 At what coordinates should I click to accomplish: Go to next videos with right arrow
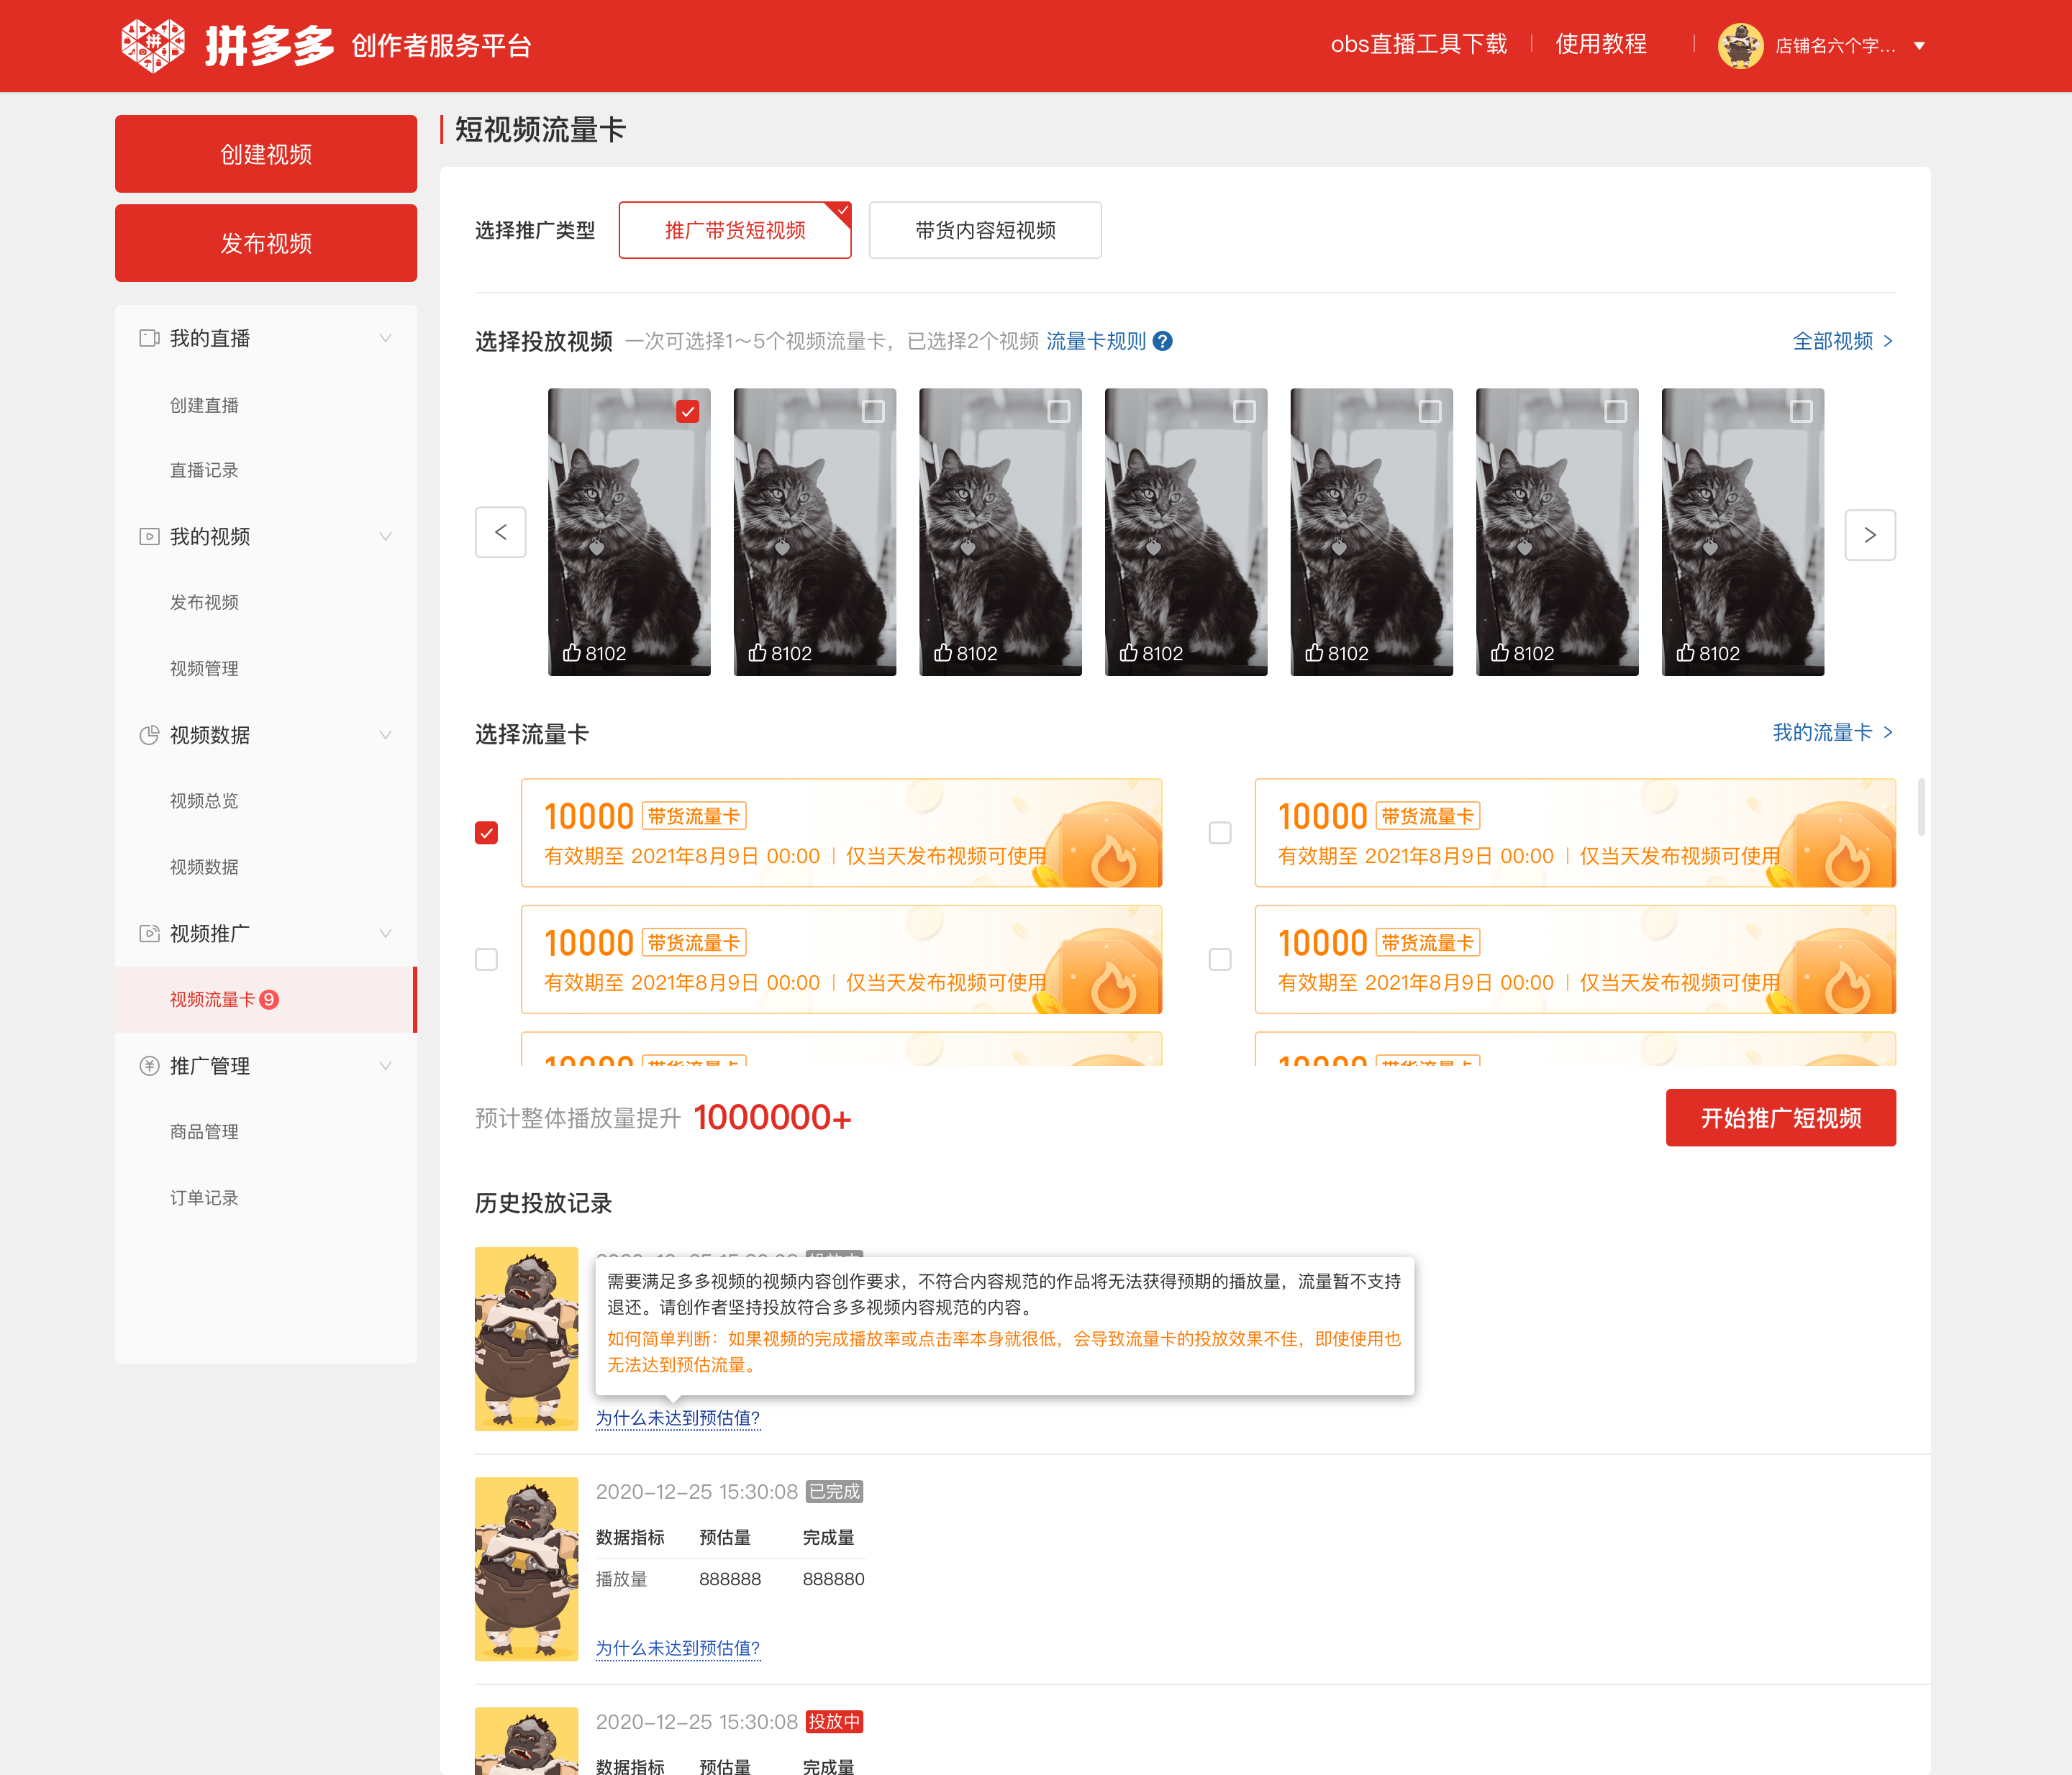(1870, 534)
